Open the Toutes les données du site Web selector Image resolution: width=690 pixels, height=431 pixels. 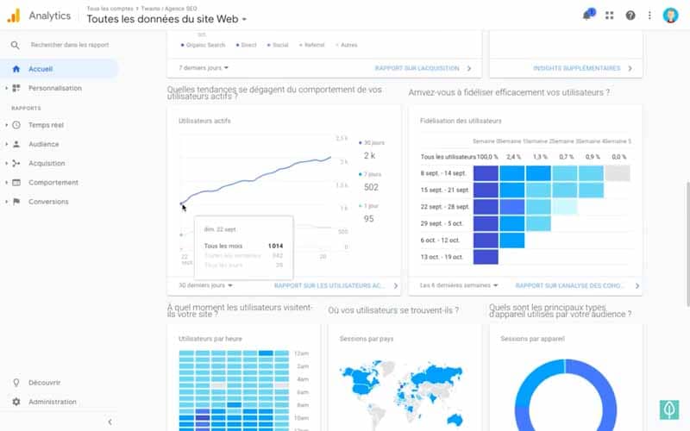click(166, 19)
